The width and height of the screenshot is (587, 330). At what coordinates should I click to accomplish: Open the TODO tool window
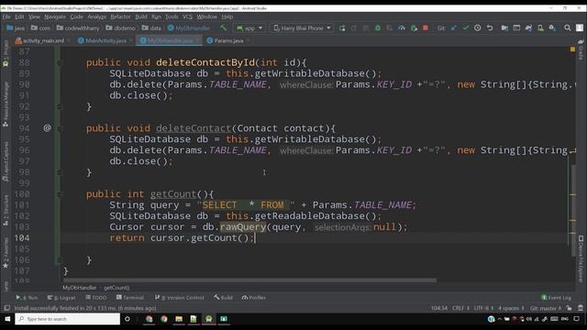pos(95,297)
